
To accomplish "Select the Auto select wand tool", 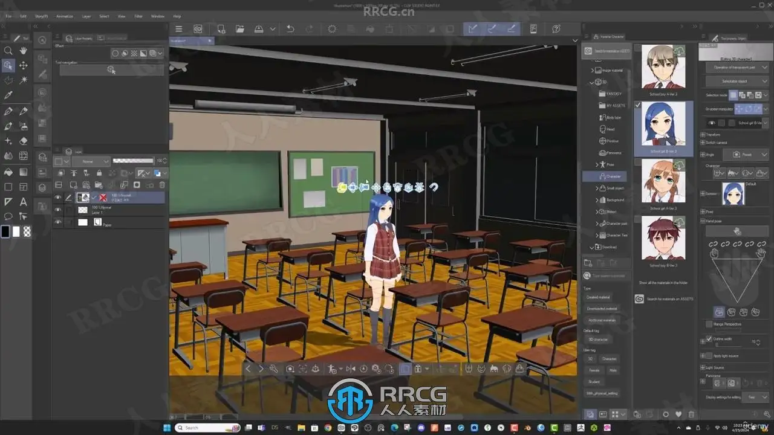I will coord(24,80).
